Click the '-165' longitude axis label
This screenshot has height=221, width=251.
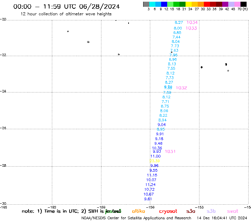click(3, 207)
